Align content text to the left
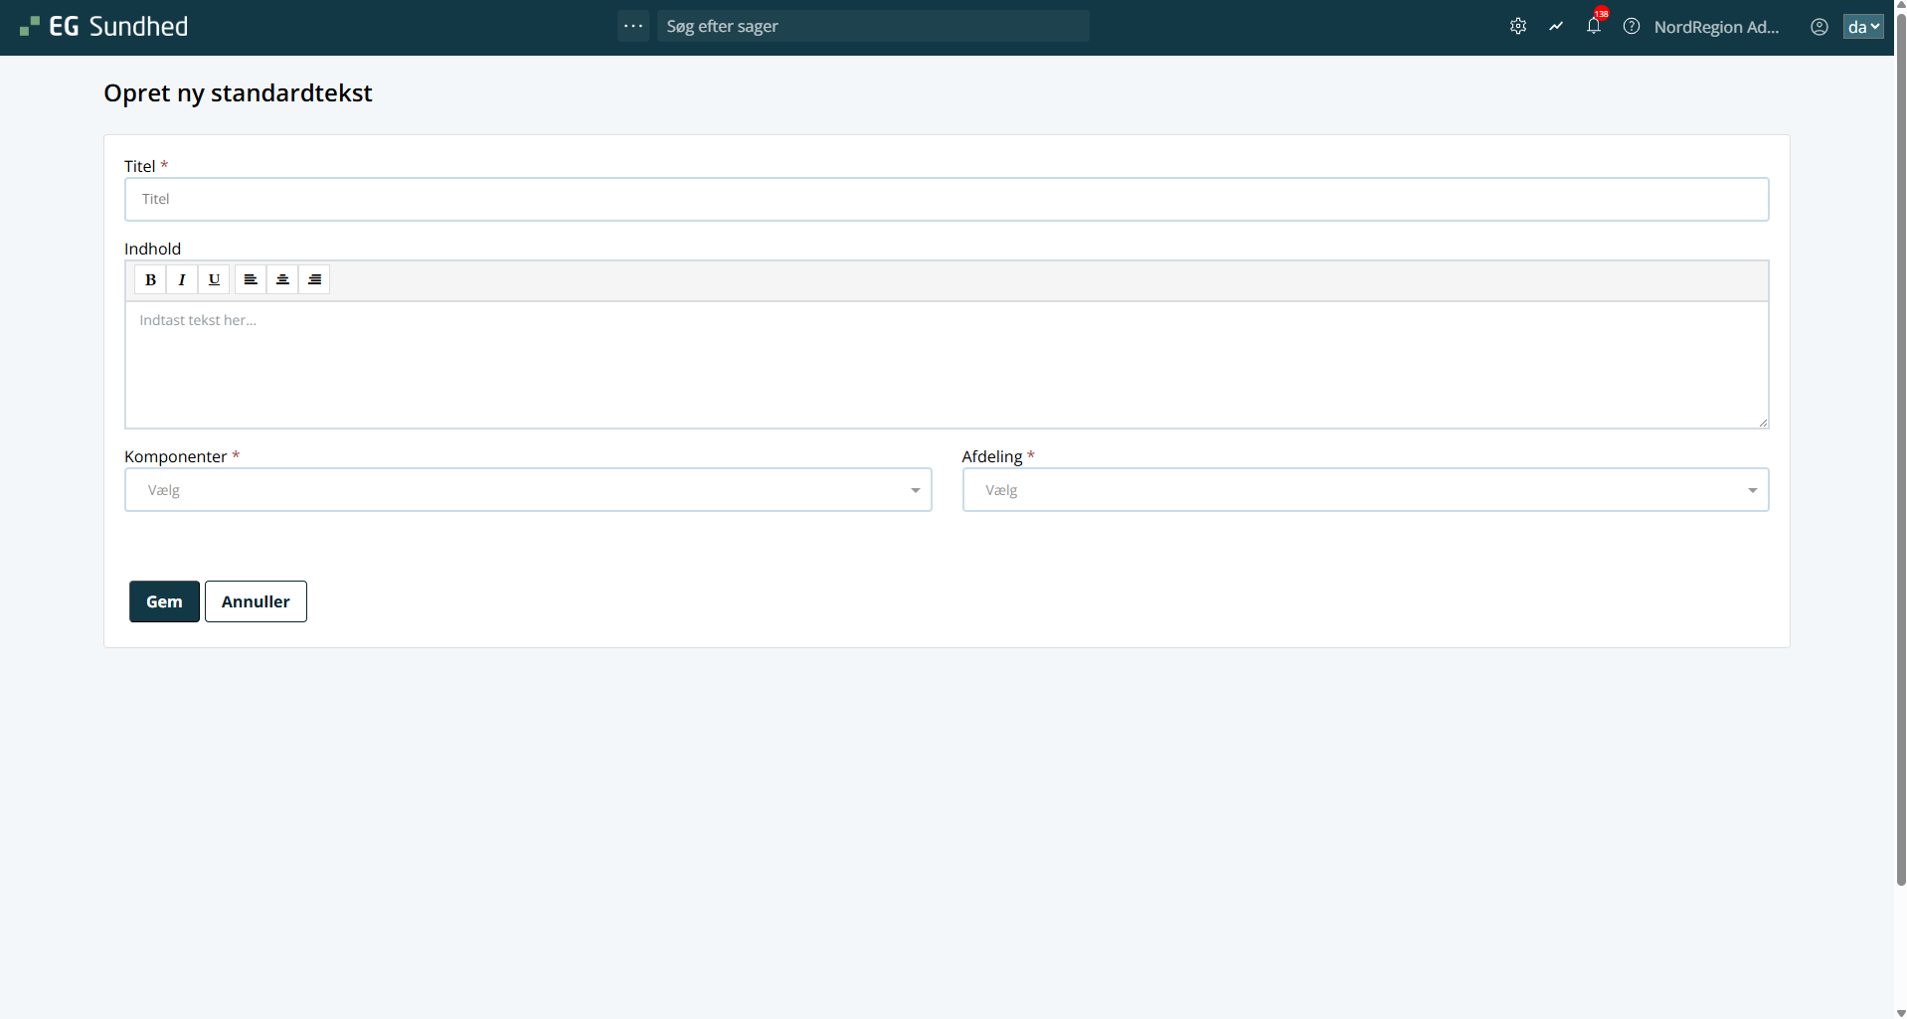 pos(251,279)
